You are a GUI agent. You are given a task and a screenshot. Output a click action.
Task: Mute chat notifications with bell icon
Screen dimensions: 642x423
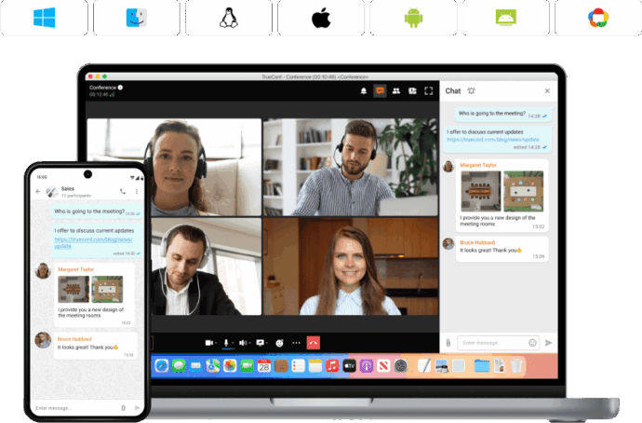pos(471,91)
